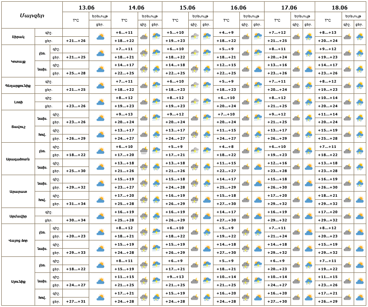Image resolution: width=368 pixels, height=307 pixels.
Task: Click Վայոց ձոր լեռ. 14.06 daytime weather icon
Action: point(156,232)
